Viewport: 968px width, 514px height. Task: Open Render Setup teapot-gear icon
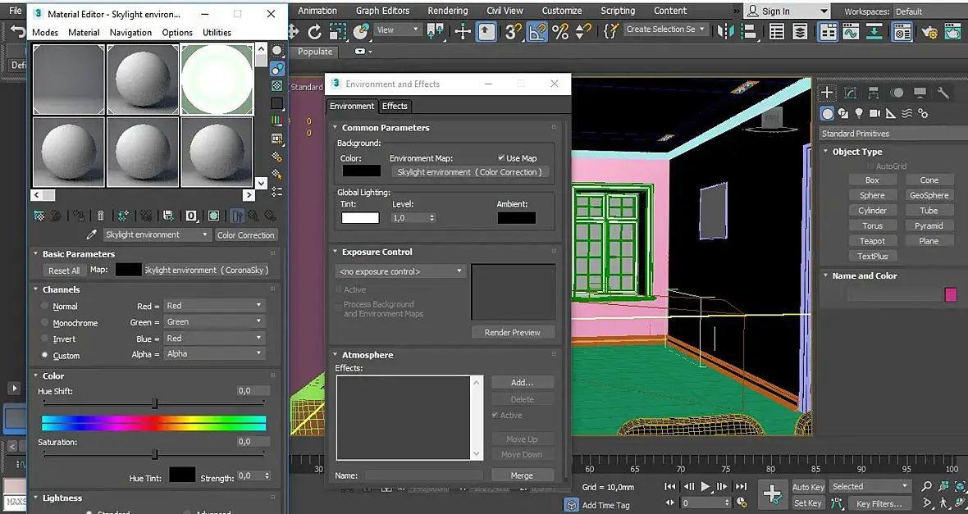pos(929,32)
